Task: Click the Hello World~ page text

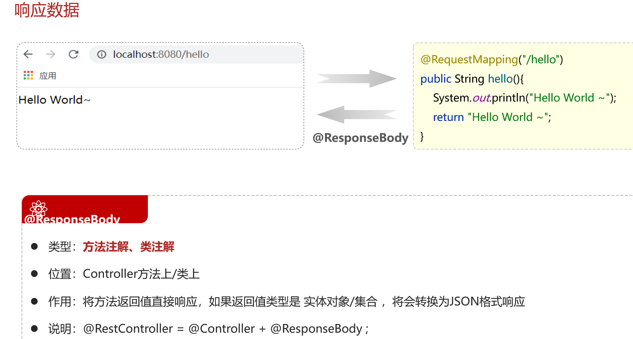Action: pos(55,100)
